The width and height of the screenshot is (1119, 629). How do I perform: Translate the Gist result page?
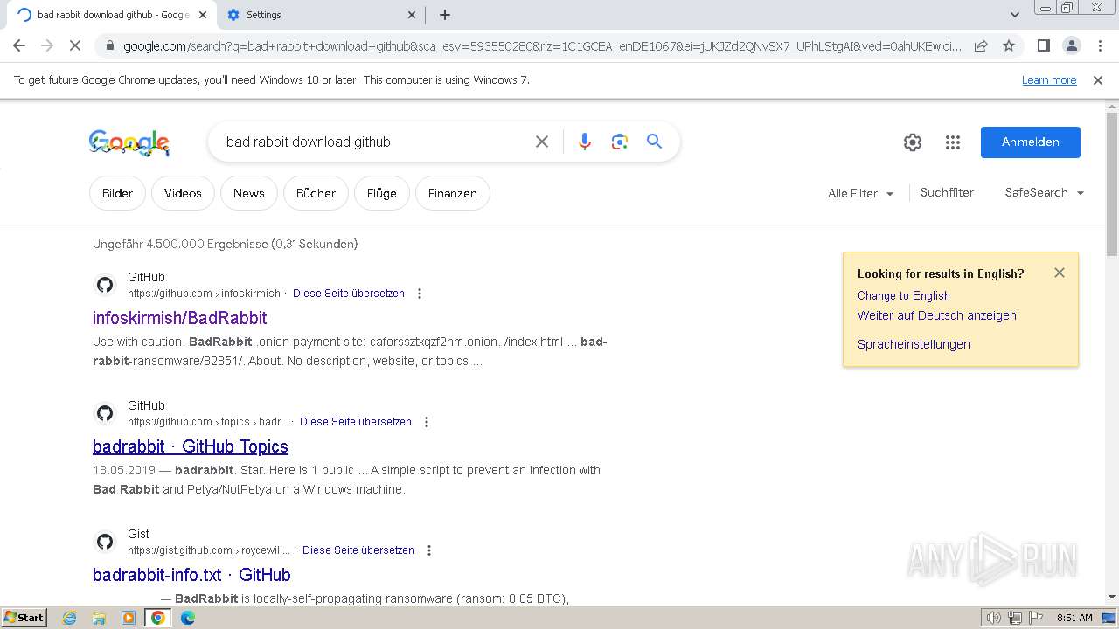358,550
